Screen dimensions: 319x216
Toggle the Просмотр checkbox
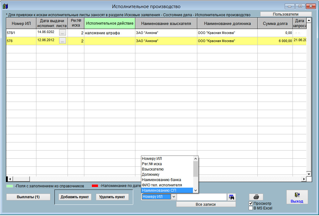[x=251, y=203]
